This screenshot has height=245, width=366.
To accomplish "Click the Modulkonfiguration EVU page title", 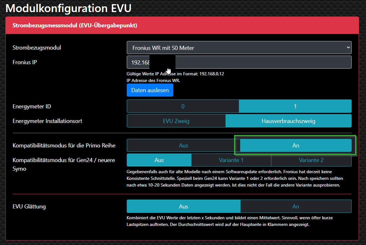I will (x=68, y=8).
